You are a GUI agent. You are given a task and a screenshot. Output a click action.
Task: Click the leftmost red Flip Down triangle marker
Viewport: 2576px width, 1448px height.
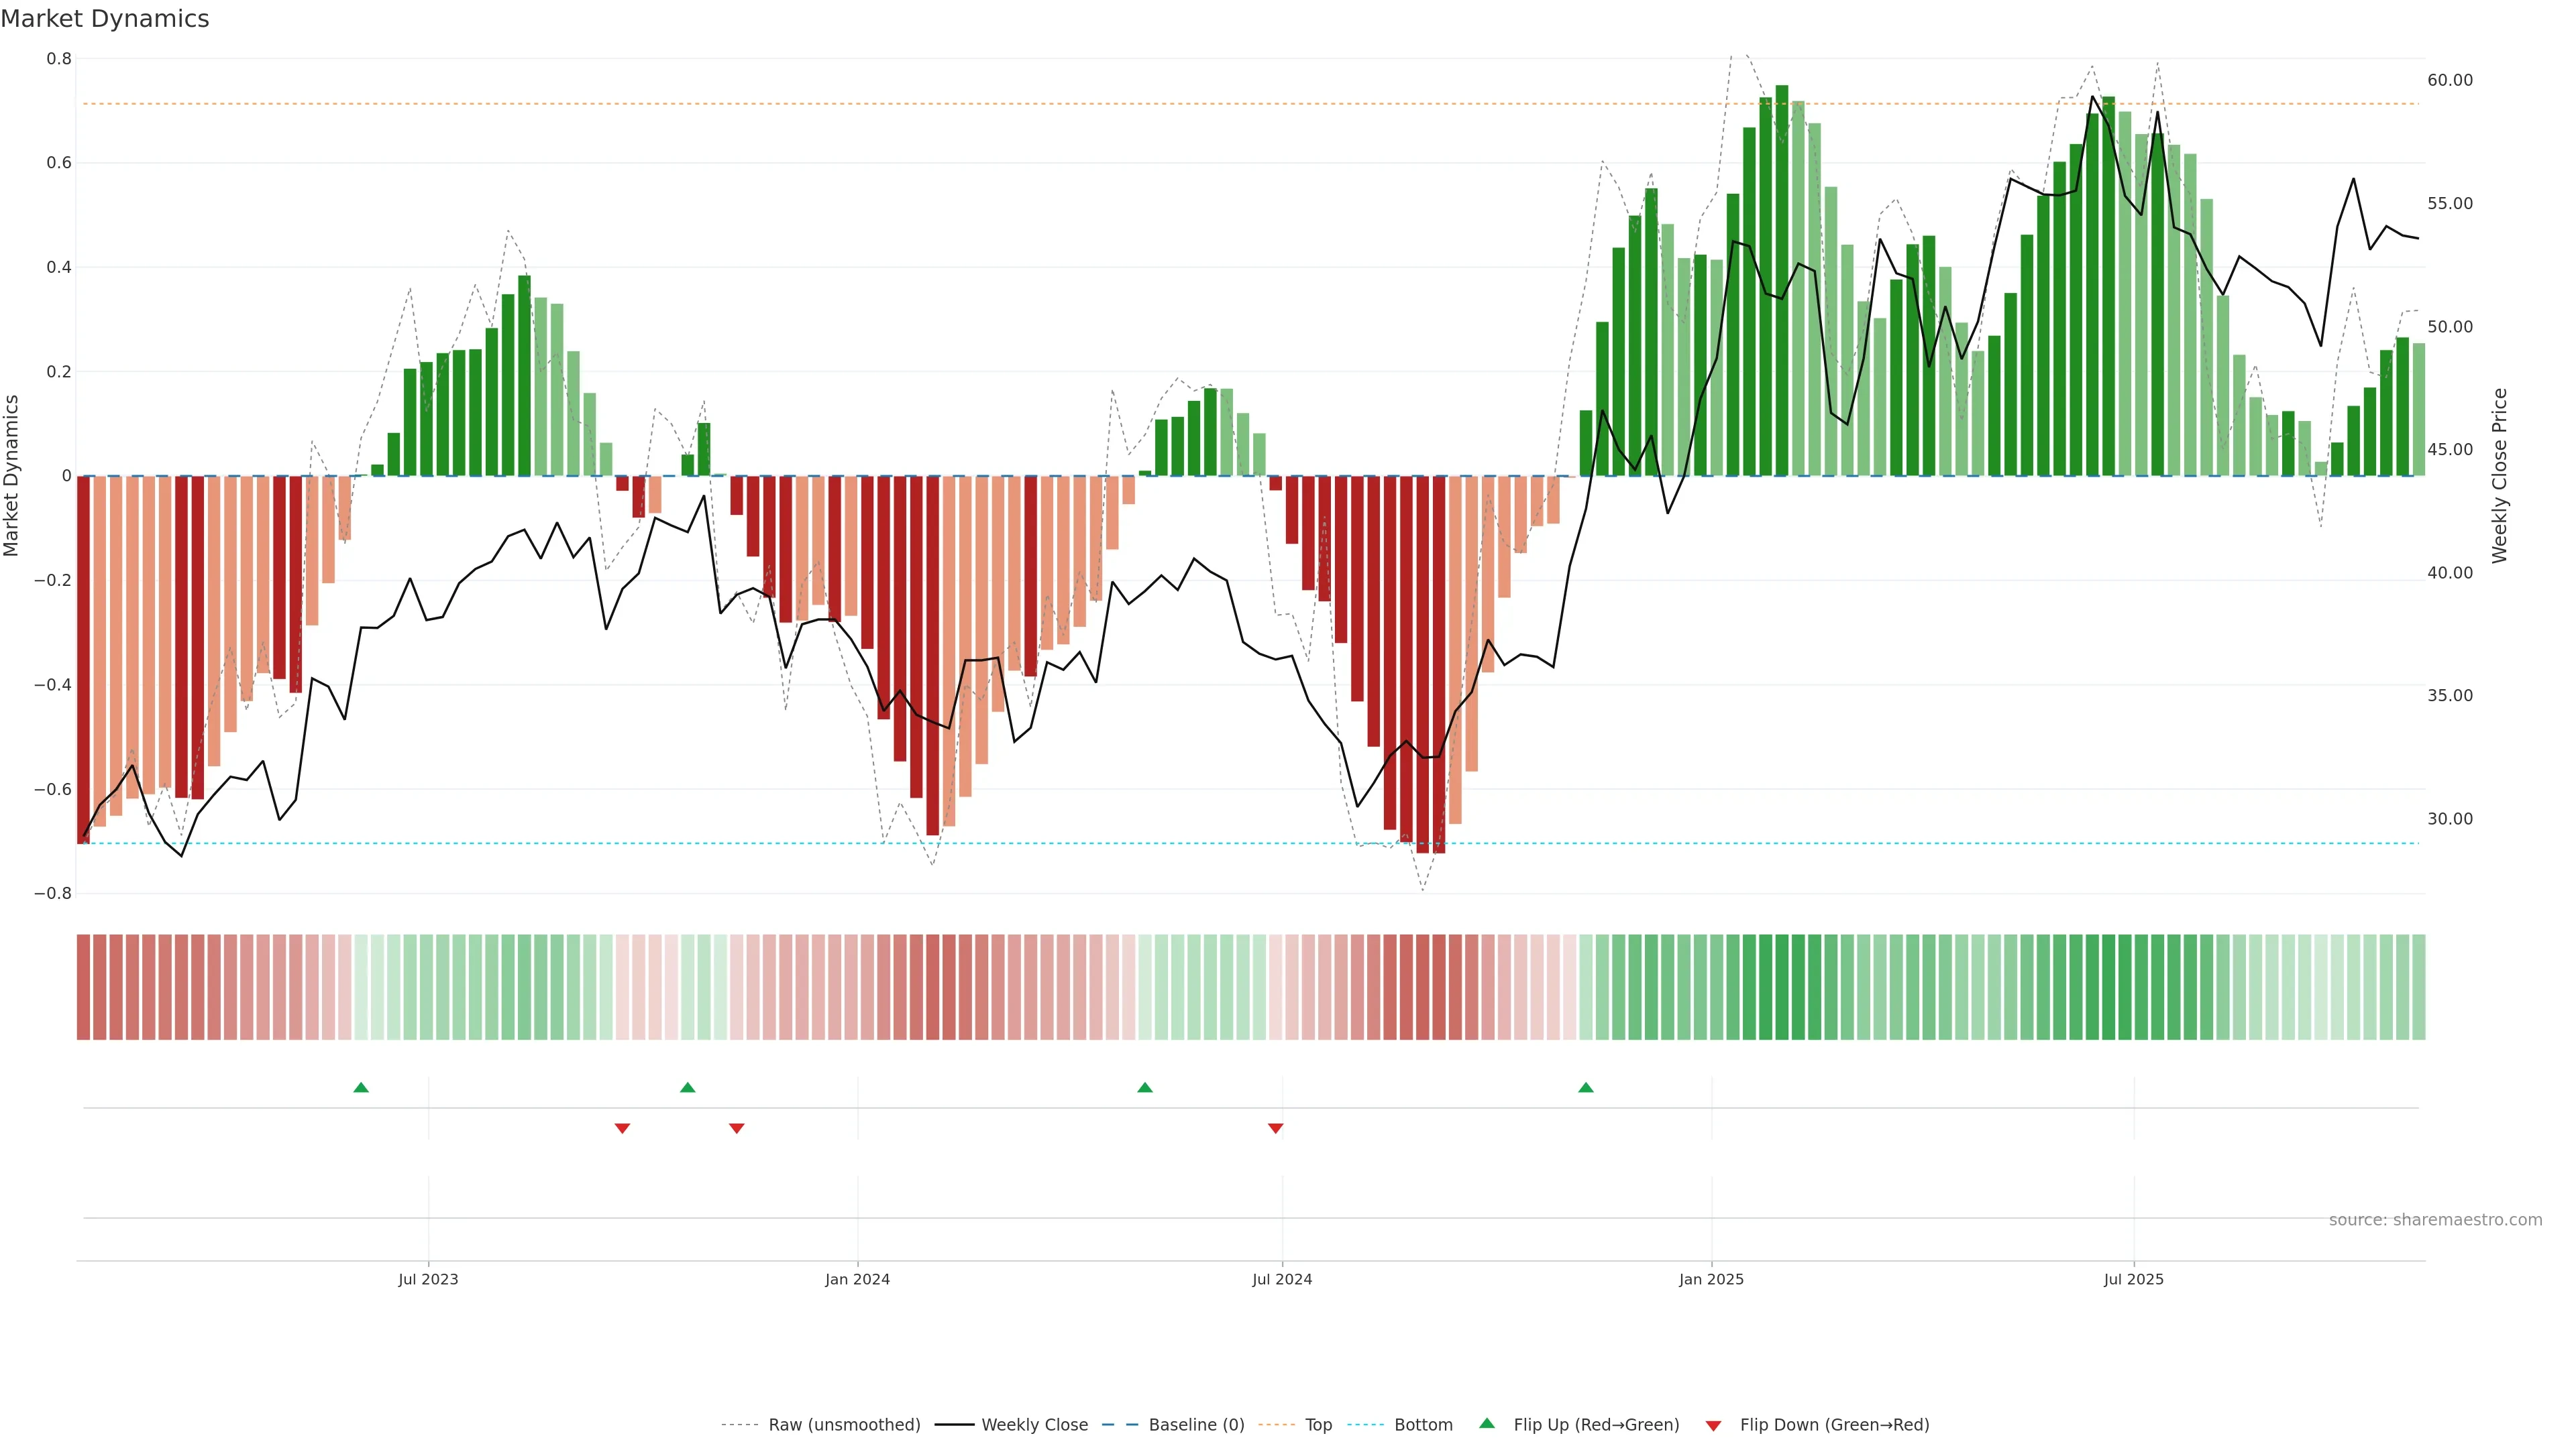(622, 1128)
